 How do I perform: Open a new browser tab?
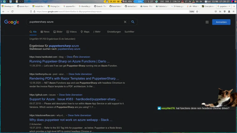pyautogui.click(x=234, y=6)
